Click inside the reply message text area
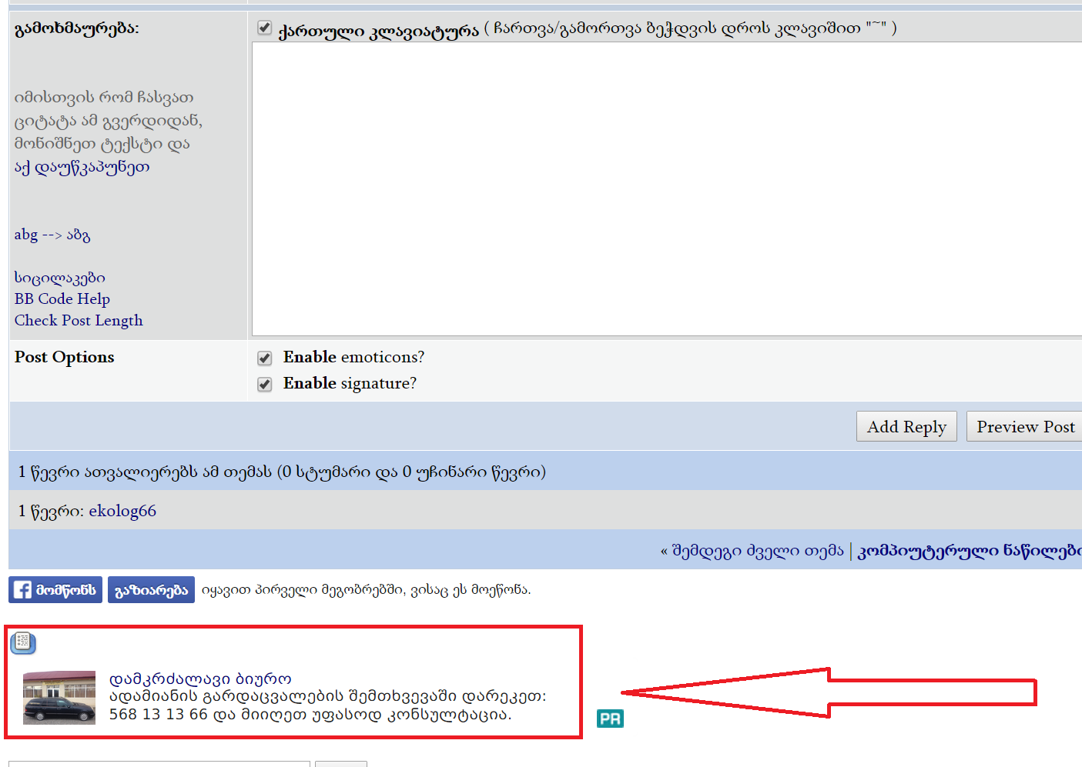Viewport: 1082px width, 767px height. coord(667,188)
